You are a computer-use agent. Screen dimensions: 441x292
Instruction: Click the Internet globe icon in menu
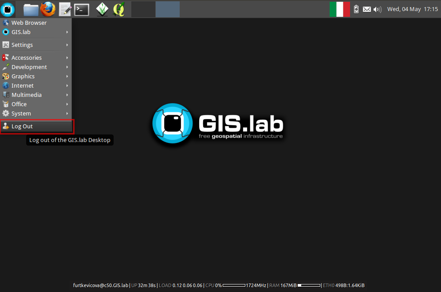tap(6, 85)
